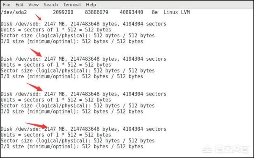This screenshot has width=254, height=158.
Task: Open the Terminal menu
Action: 72,5
